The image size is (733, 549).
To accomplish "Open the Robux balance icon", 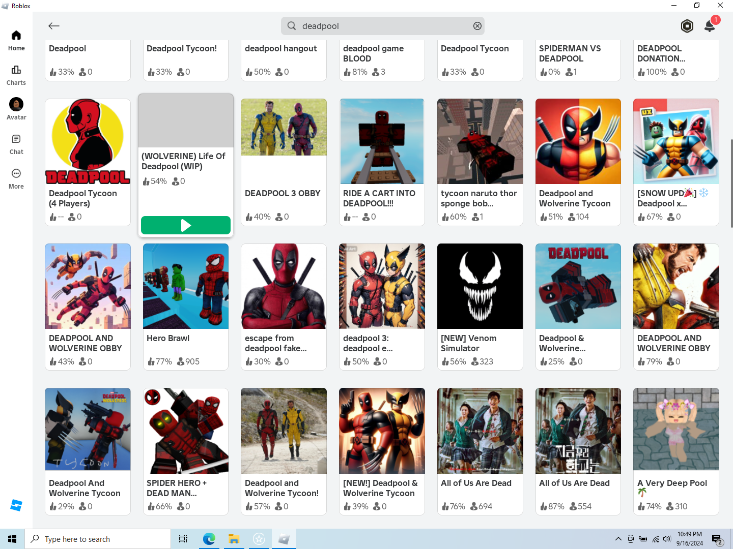I will pos(687,26).
